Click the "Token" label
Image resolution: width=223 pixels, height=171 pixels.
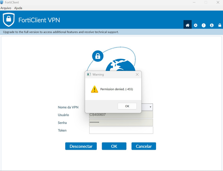[62, 130]
